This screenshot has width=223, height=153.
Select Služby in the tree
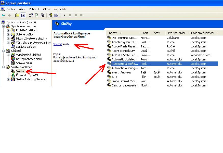point(20,71)
